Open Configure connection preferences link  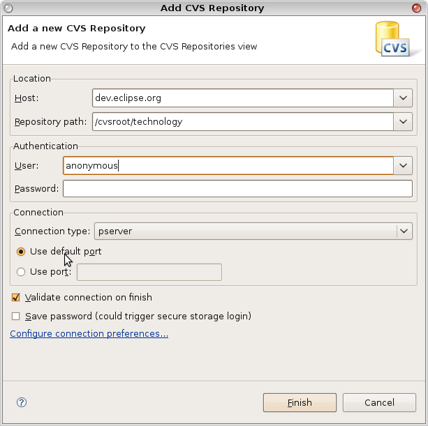click(89, 333)
